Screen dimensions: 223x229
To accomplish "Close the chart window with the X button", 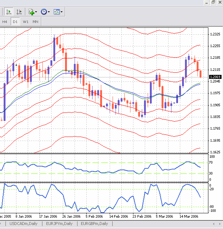I will pyautogui.click(x=220, y=2).
